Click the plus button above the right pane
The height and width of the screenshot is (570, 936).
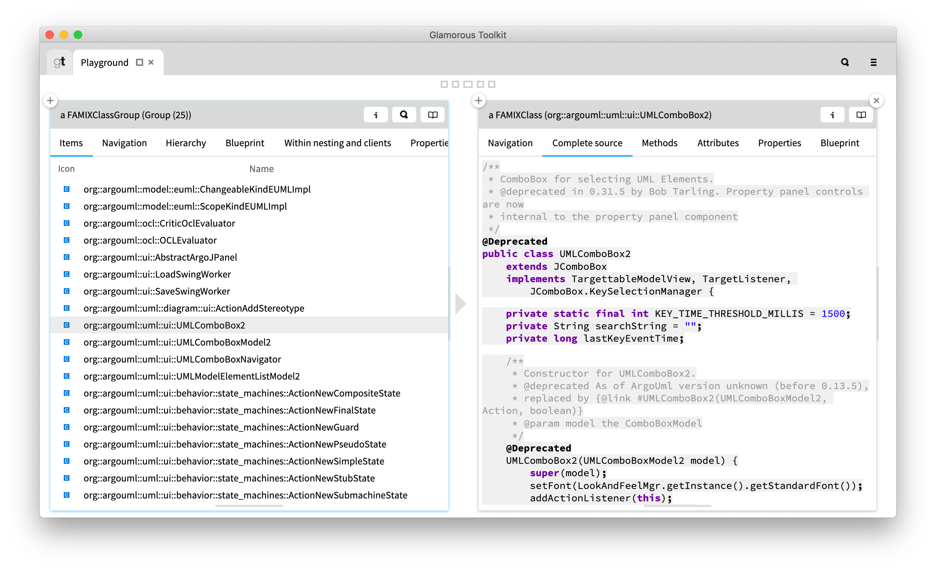pos(478,101)
